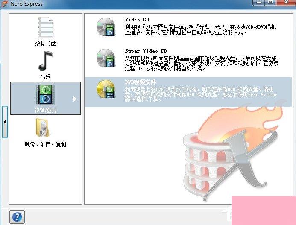Select the 视频/图片 category label
The width and height of the screenshot is (296, 225).
click(x=45, y=111)
